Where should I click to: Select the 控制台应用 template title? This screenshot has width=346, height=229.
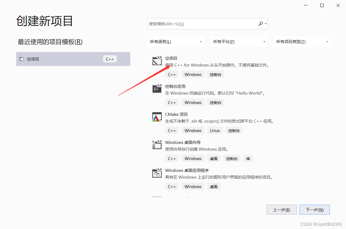click(175, 86)
